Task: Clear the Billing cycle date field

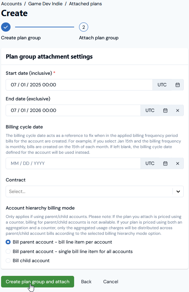Action: [177, 164]
